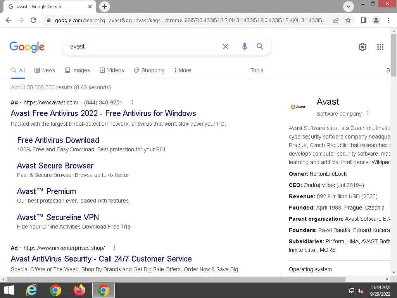Click the NortonLifeLock owner link
The height and width of the screenshot is (298, 397).
click(x=328, y=174)
